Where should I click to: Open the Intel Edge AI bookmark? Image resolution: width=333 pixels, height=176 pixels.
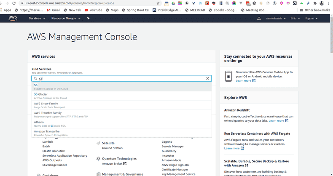(167, 10)
